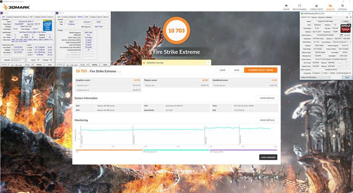Open Graphics tab in the Memory CPU-Z window
The width and height of the screenshot is (353, 193).
tap(93, 17)
